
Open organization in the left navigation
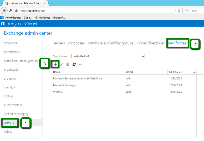pyautogui.click(x=12, y=70)
